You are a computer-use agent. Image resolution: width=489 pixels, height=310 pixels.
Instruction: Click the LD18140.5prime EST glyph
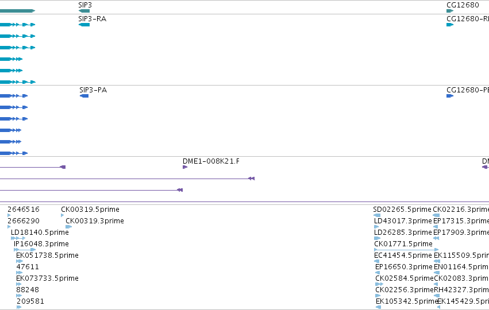coord(18,238)
